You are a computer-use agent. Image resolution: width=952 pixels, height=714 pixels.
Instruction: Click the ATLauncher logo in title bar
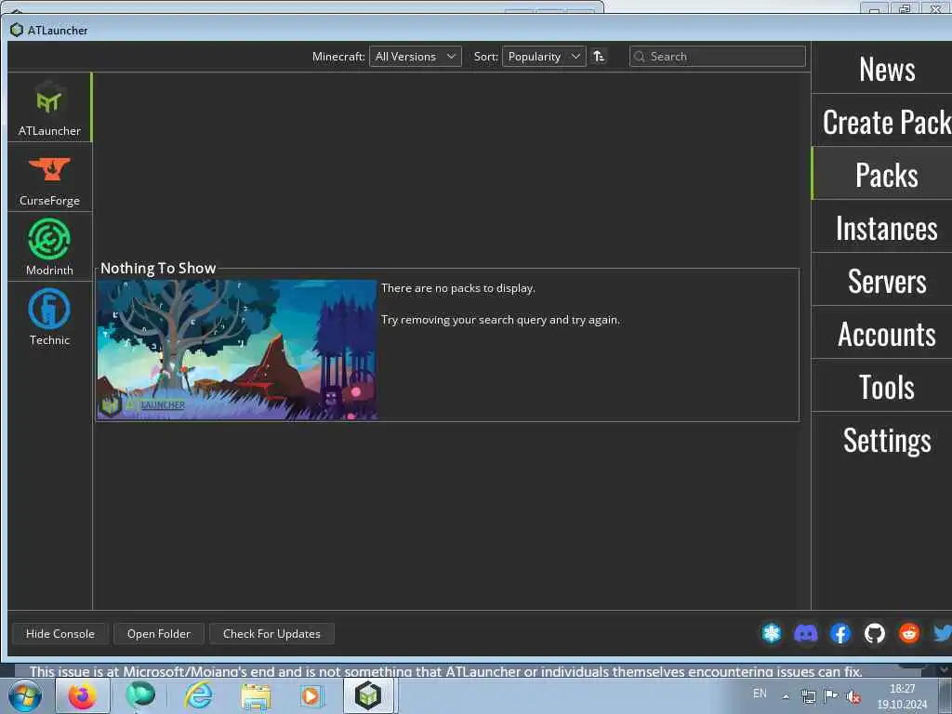17,30
